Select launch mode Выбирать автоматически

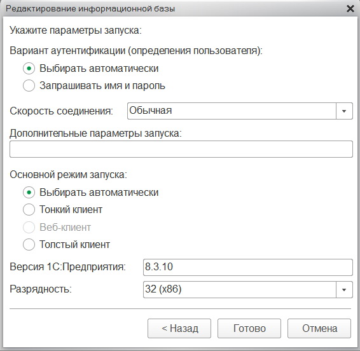(29, 193)
